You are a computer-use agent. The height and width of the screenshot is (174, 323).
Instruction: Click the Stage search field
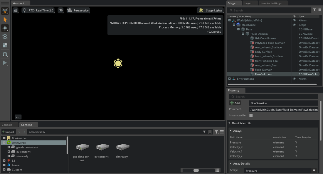pyautogui.click(x=270, y=10)
